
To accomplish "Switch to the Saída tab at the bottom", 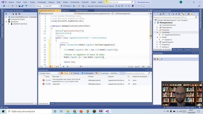I will [x=52, y=104].
